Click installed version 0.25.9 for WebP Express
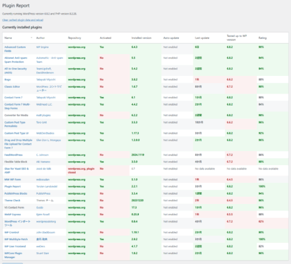 [135, 214]
